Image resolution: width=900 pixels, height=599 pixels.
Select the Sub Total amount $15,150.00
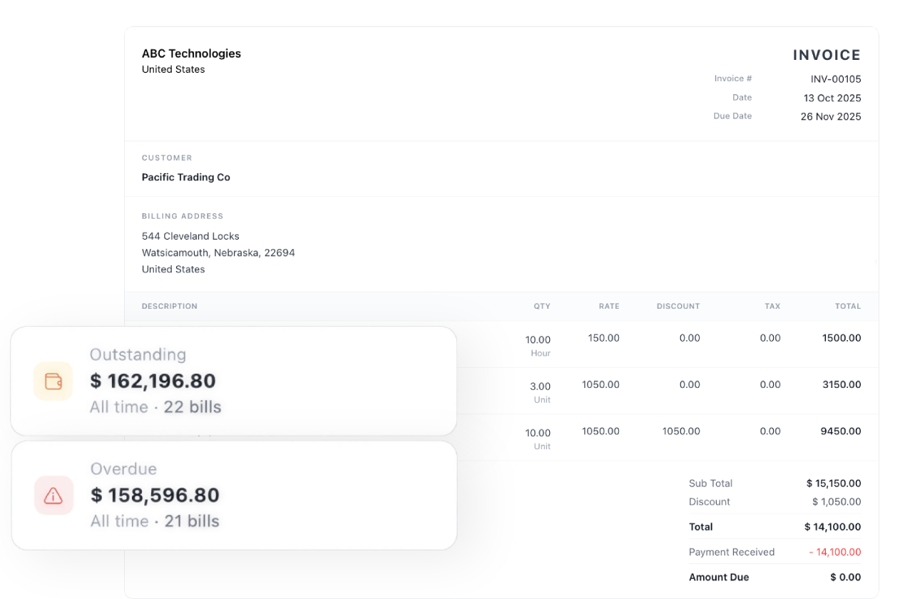tap(833, 483)
